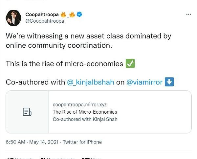
Task: Click the @Cooopahtroopa handle
Action: coord(45,21)
